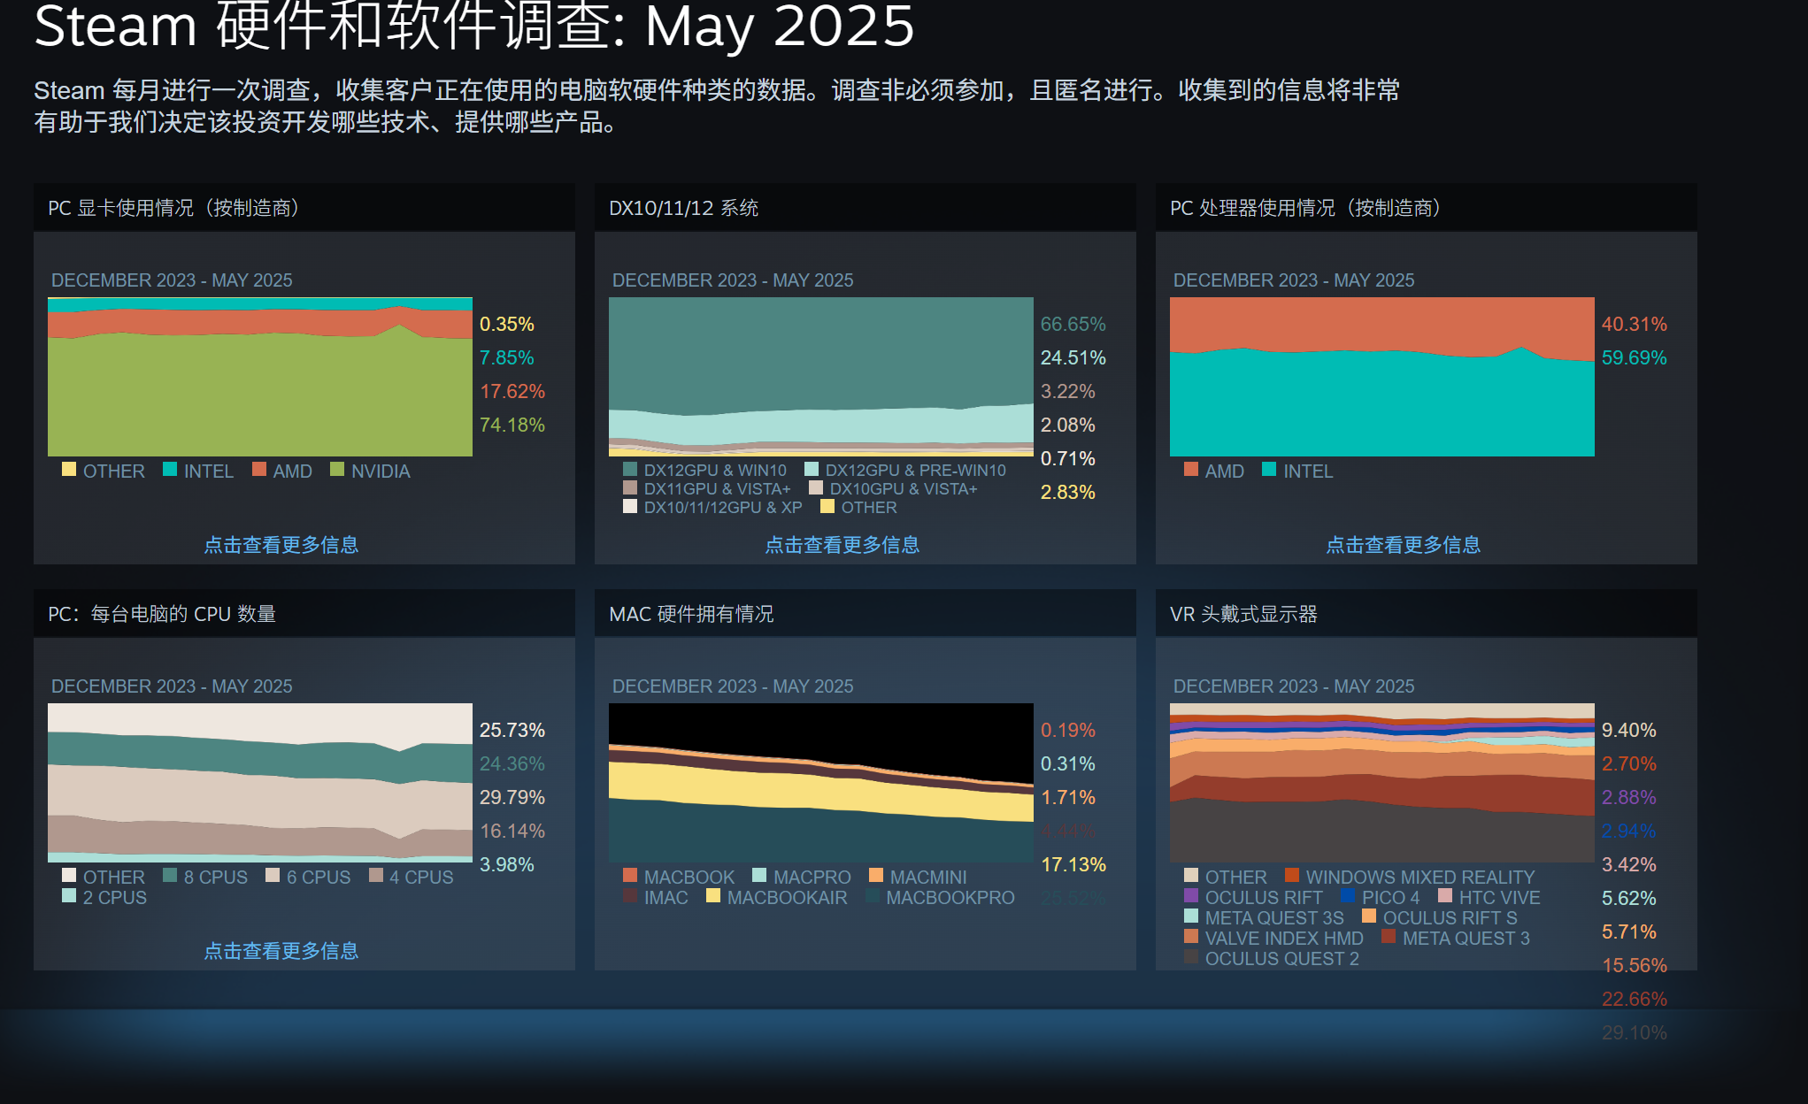1808x1104 pixels.
Task: Click the MACMINI legend swatch
Action: 876,875
